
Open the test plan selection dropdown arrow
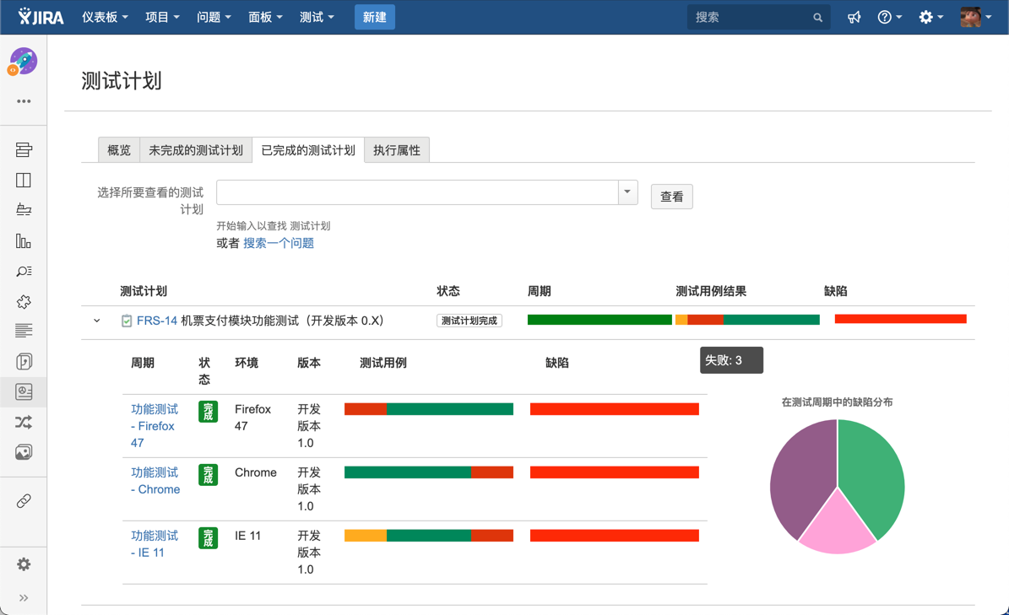point(627,192)
